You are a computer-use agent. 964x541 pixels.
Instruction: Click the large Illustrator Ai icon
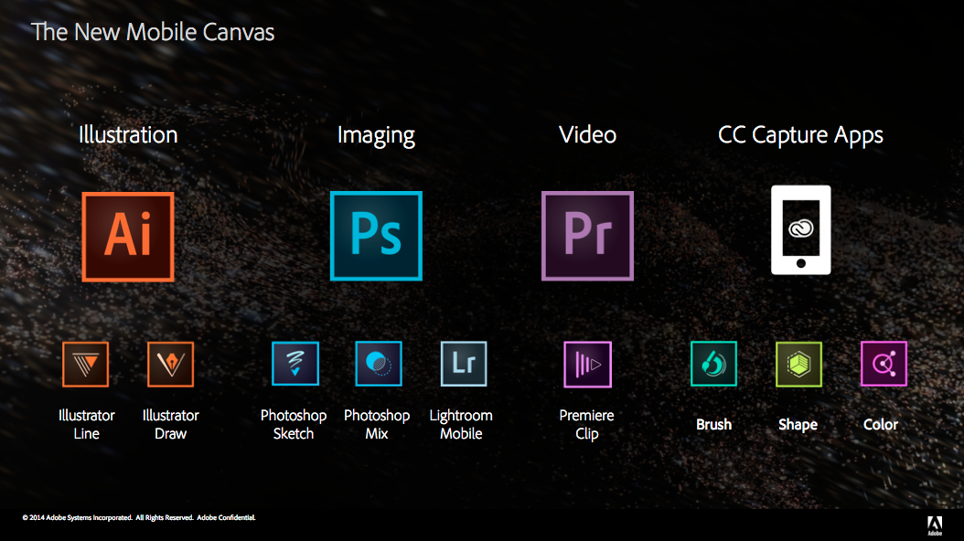pos(128,237)
